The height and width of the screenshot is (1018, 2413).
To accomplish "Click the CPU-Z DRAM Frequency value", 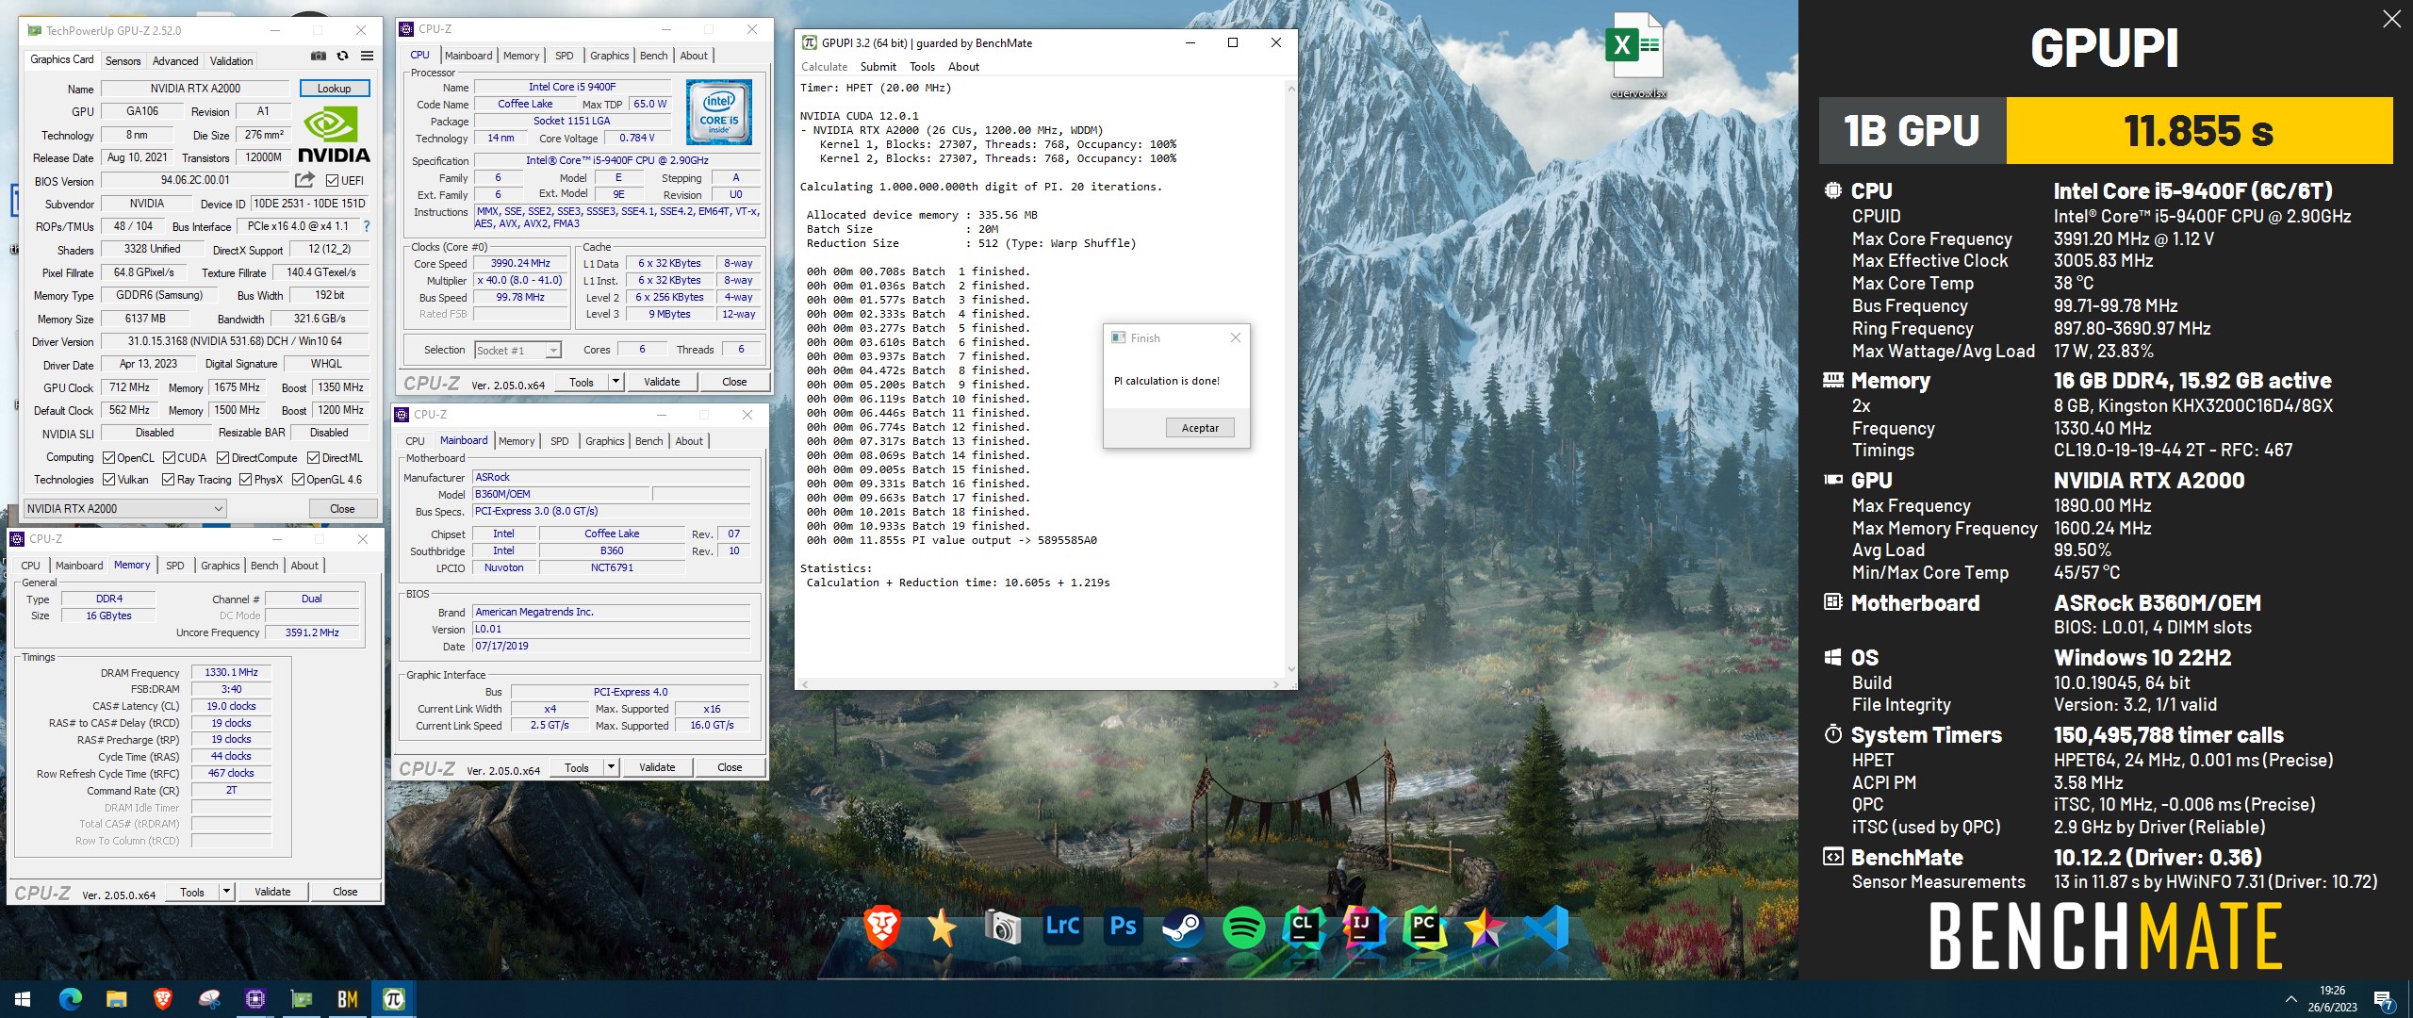I will click(x=231, y=672).
